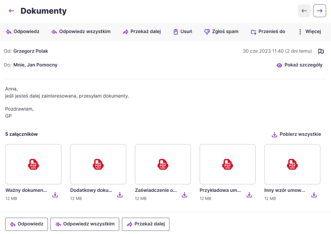Go to the previous message arrow

(304, 11)
